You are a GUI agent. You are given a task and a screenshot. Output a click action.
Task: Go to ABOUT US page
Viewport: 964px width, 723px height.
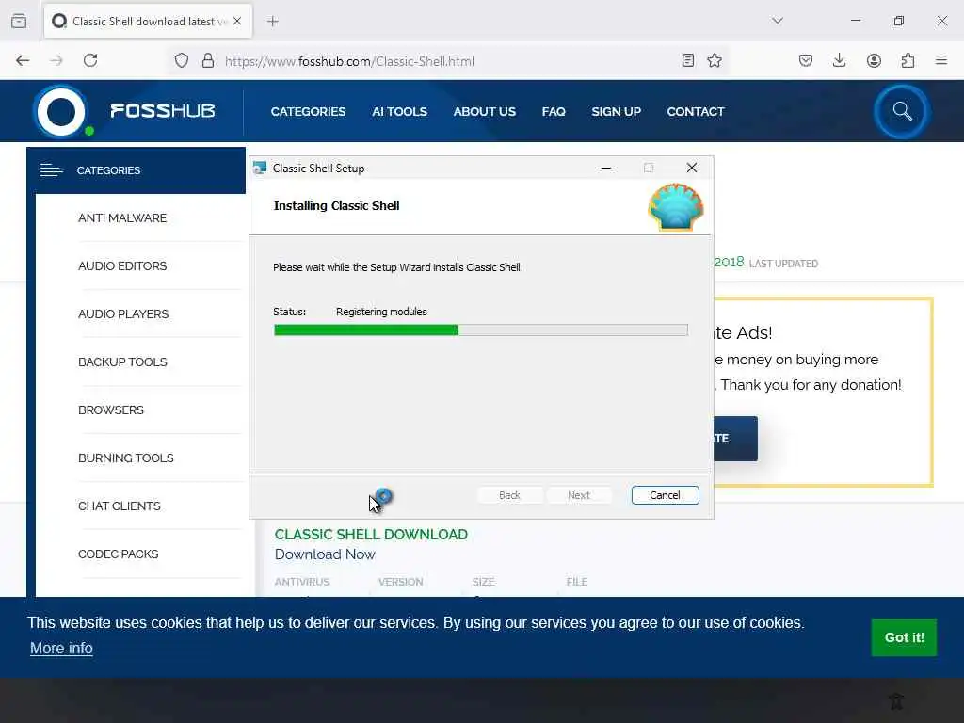coord(485,112)
